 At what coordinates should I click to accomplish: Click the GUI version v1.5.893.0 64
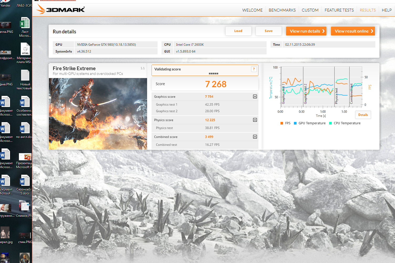click(x=186, y=51)
